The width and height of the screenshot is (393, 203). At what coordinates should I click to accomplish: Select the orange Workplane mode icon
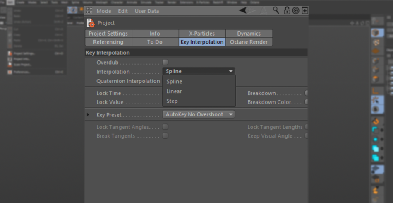376,51
